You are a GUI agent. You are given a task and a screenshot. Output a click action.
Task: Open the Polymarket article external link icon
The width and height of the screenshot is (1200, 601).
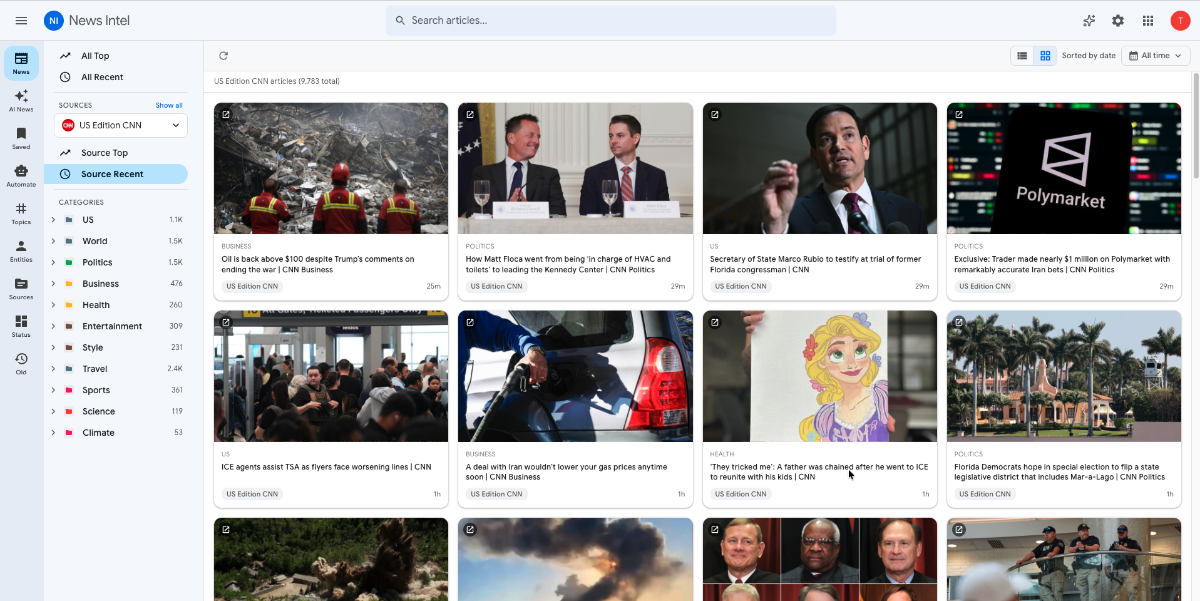tap(959, 115)
